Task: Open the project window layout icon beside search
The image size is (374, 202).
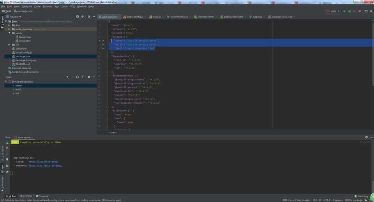Action: (366, 11)
